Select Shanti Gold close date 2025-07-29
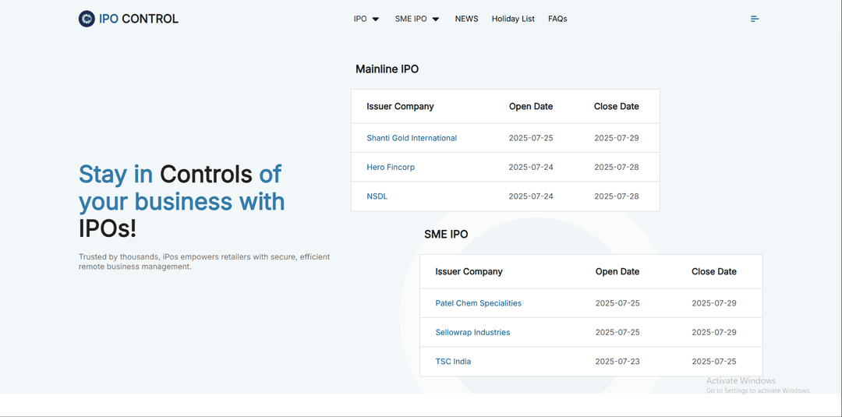This screenshot has width=842, height=417. [616, 138]
